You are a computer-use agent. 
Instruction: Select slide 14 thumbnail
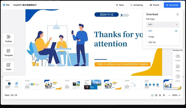click(93, 85)
